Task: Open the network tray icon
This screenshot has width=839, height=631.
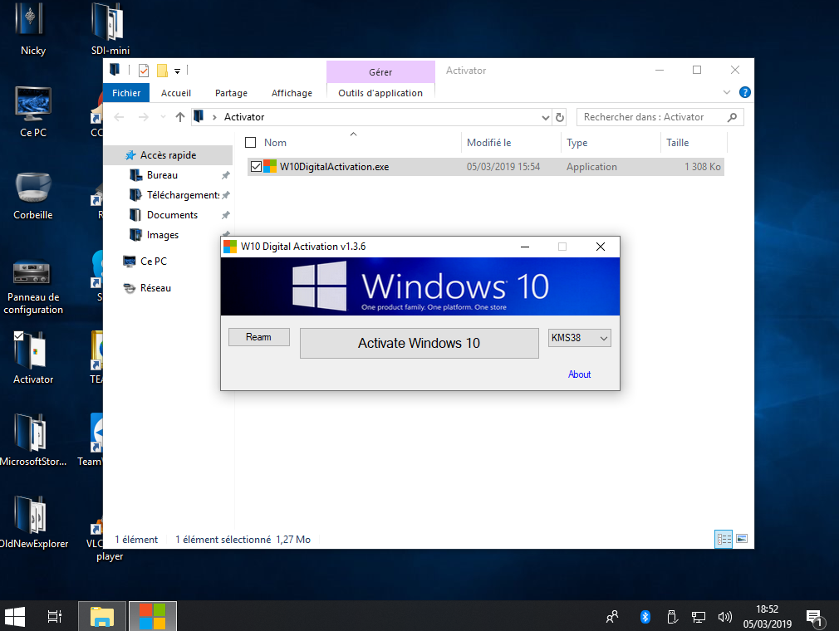Action: point(699,617)
